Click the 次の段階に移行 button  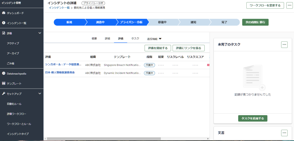tap(255, 22)
